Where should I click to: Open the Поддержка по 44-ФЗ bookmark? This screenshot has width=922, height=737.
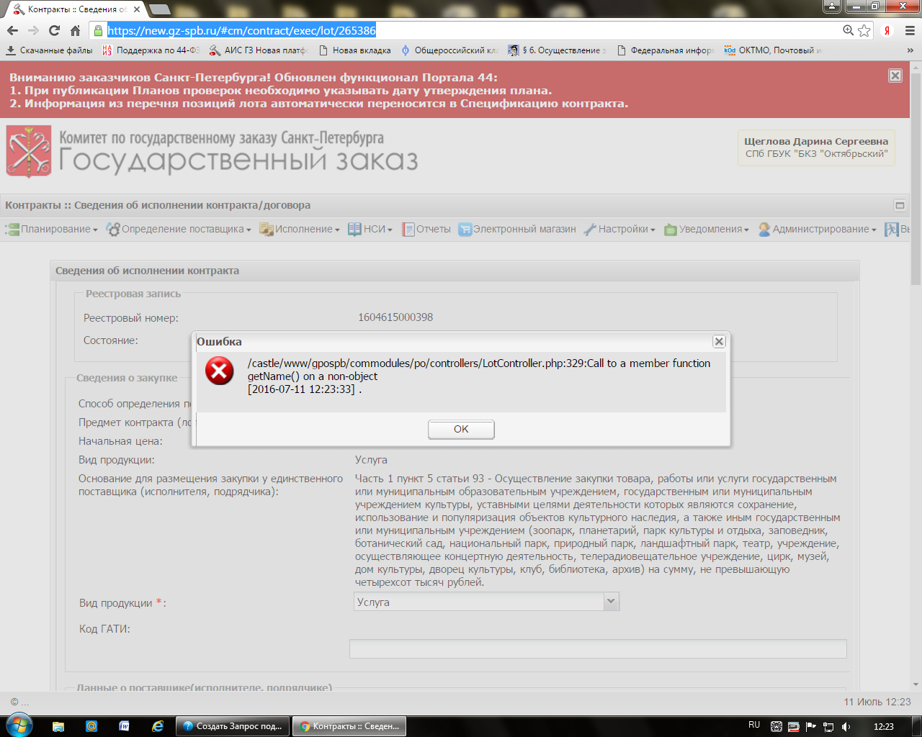coord(151,50)
